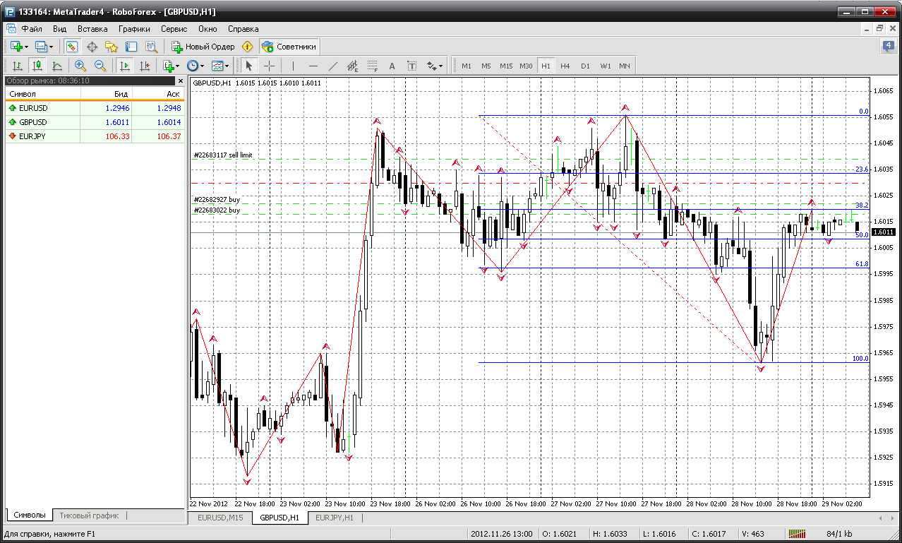902x543 pixels.
Task: Click the Бид column header
Action: (x=106, y=94)
